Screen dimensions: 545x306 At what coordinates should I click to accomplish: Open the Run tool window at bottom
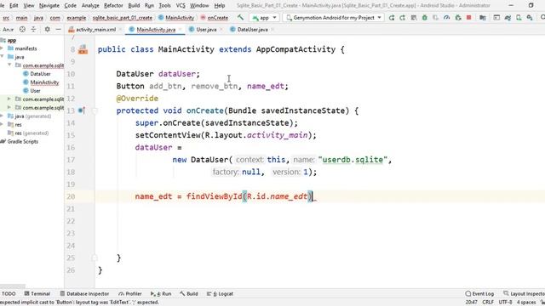161,293
